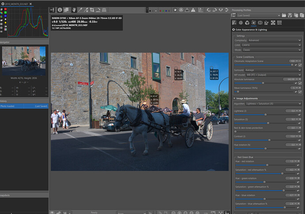
Task: Open the Complexity dropdown set to Advanced
Action: (274, 40)
